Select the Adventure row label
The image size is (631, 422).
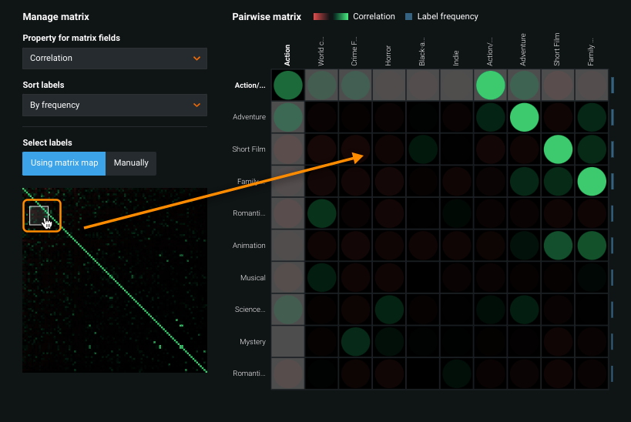coord(249,117)
